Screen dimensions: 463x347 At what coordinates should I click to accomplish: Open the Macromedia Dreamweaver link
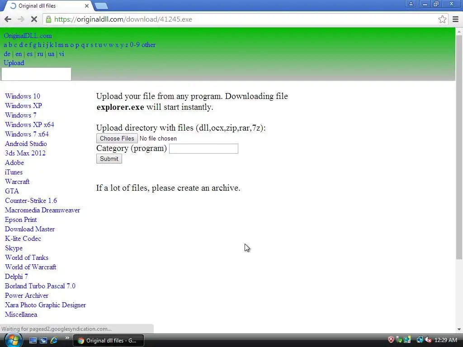pyautogui.click(x=43, y=210)
